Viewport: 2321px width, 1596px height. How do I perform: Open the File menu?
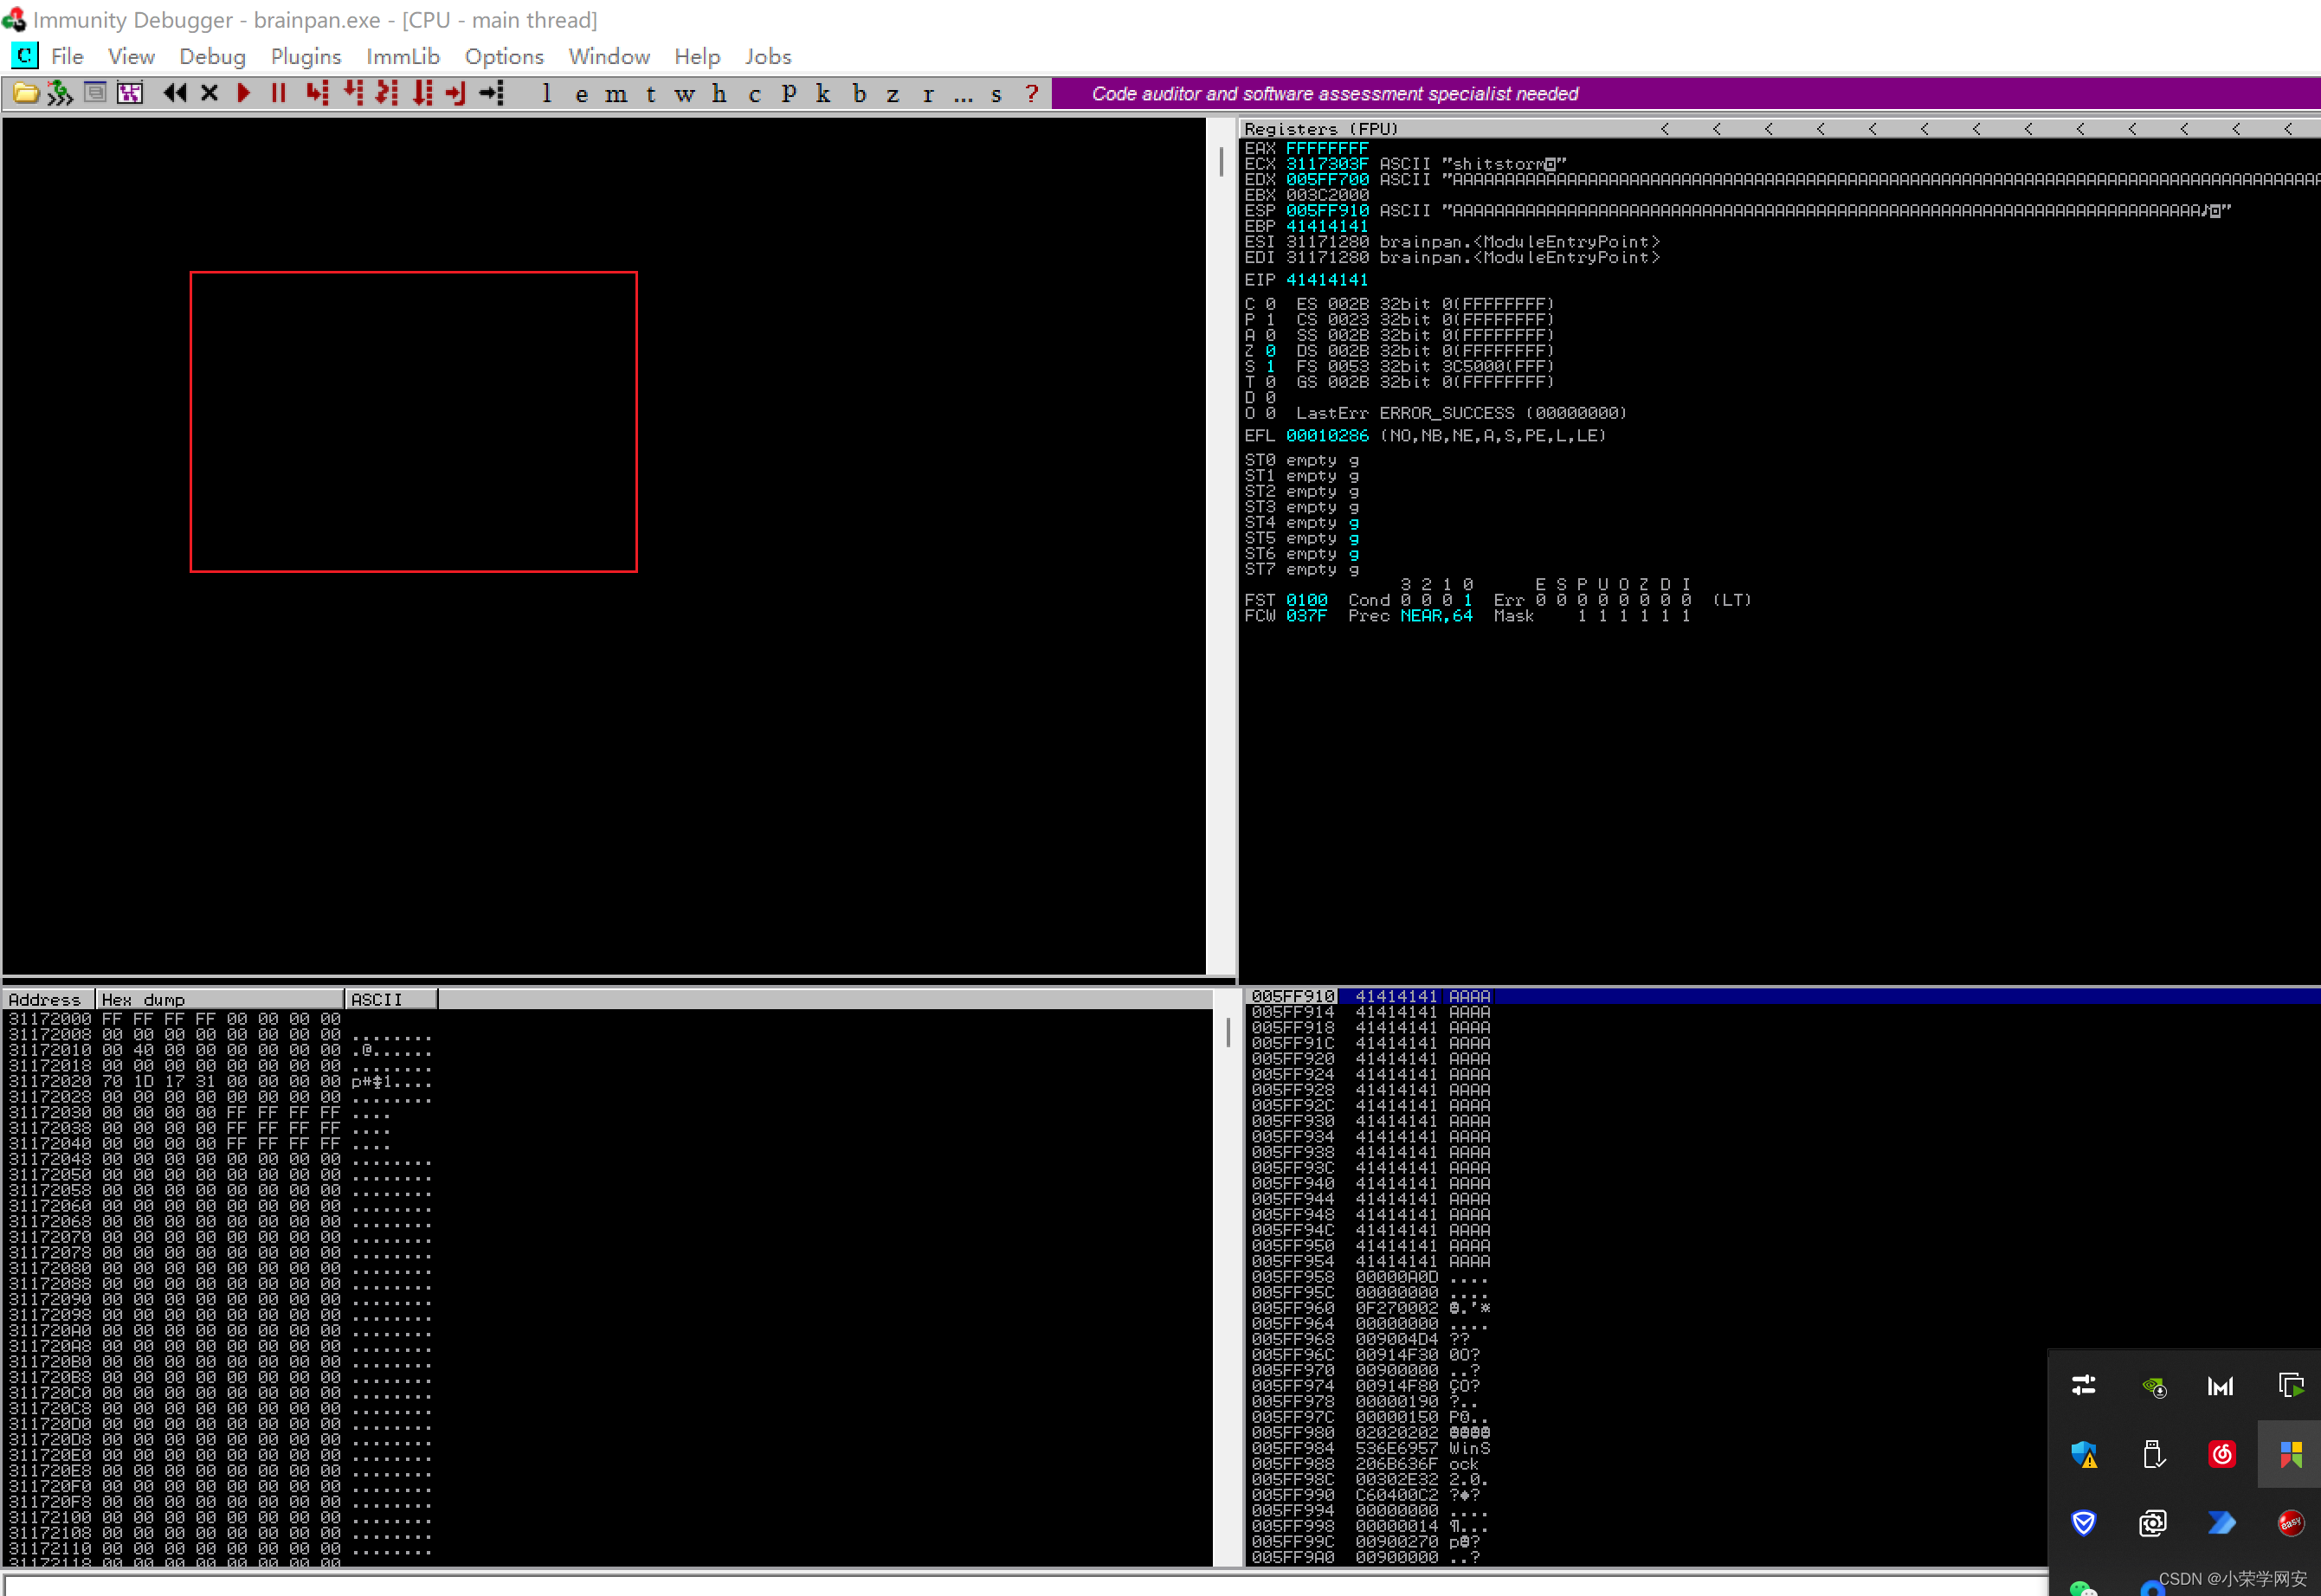pyautogui.click(x=67, y=56)
